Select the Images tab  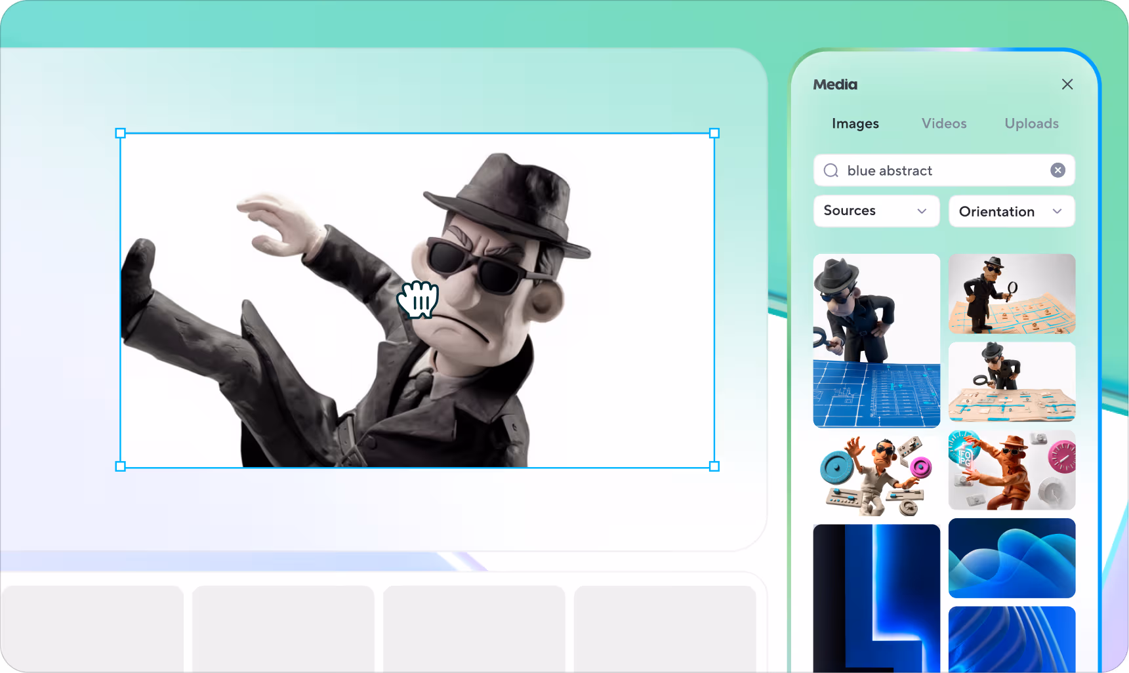tap(855, 123)
